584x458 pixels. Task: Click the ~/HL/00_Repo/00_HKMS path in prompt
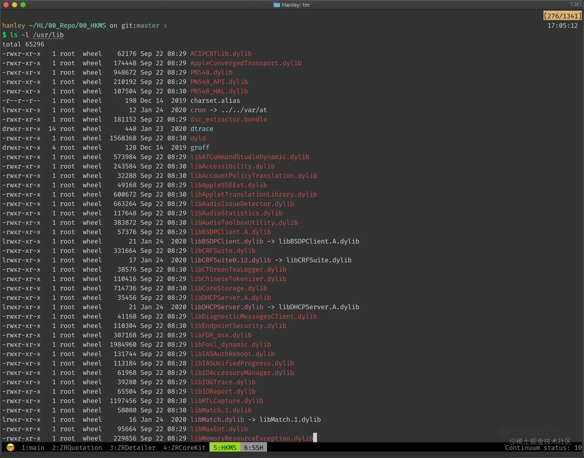coord(67,25)
